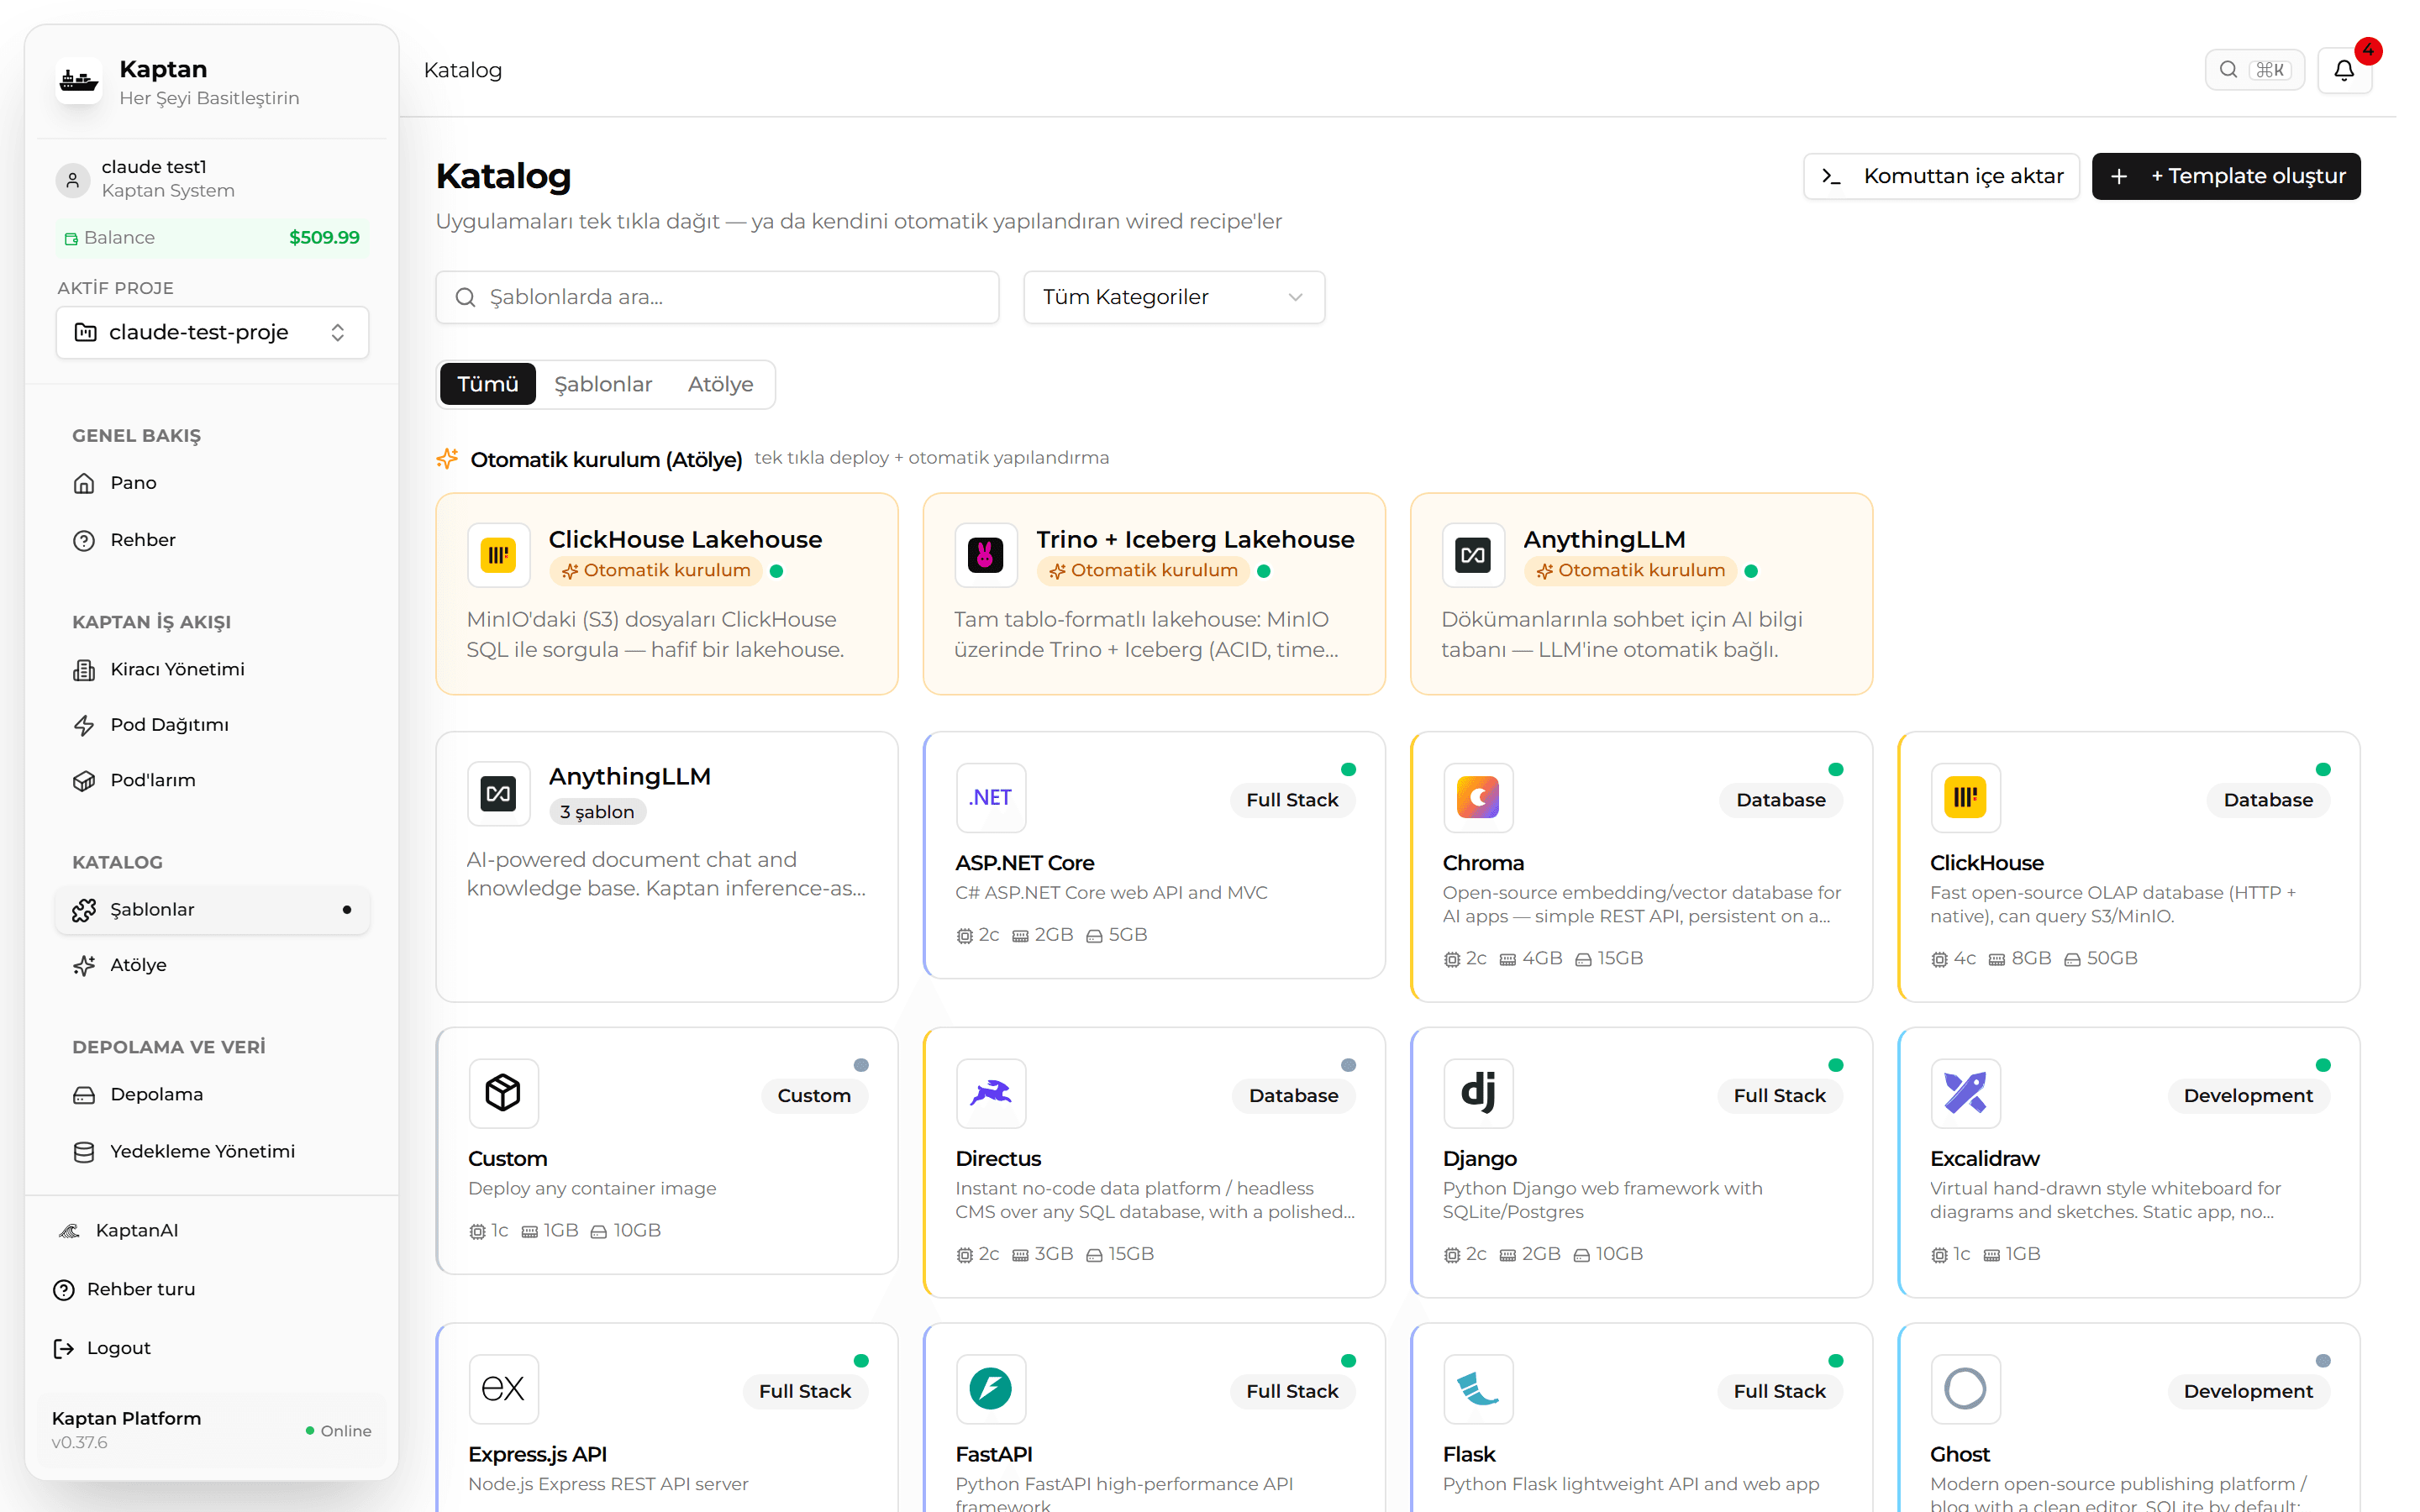Viewport: 2420px width, 1512px height.
Task: Click the Django dj logo
Action: (1478, 1093)
